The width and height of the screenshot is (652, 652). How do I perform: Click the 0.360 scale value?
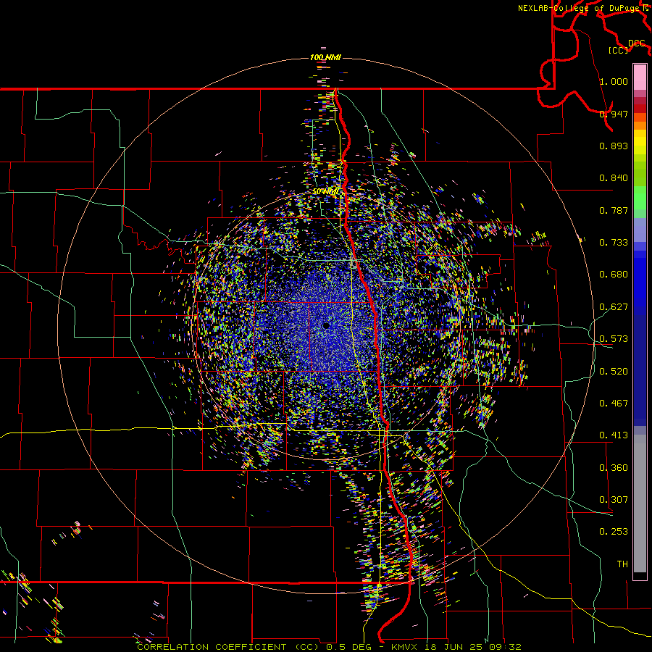click(614, 468)
